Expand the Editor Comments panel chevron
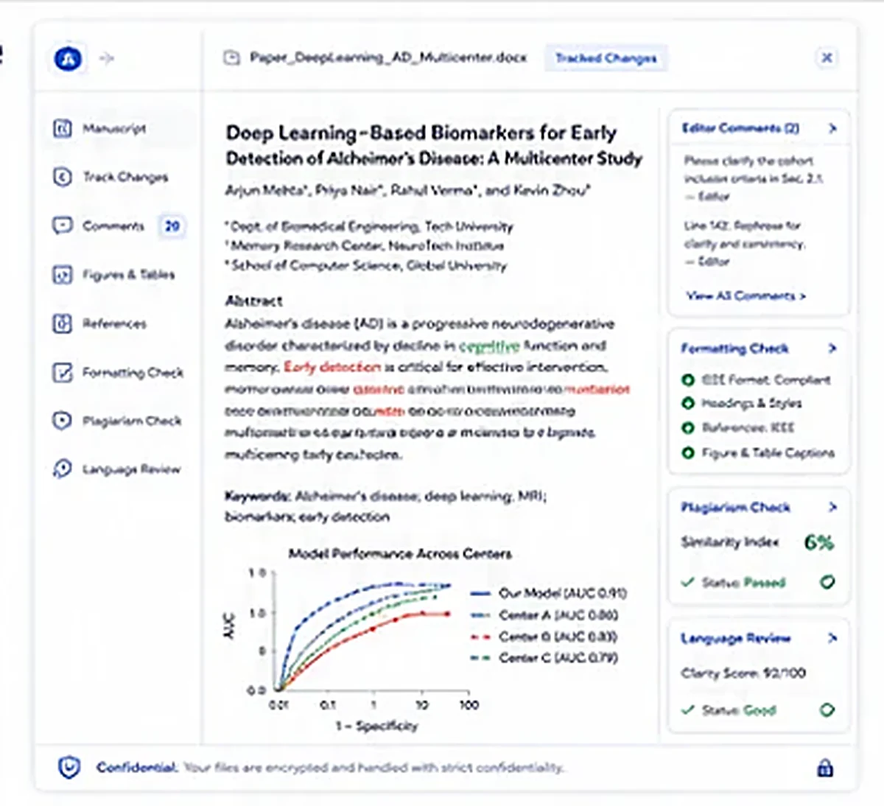This screenshot has width=884, height=806. 832,128
